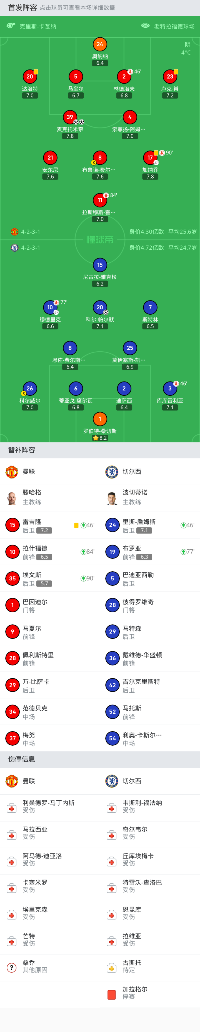This screenshot has width=200, height=1032.
Task: Click Mudryk's blue number 10 badge
Action: pos(50,307)
